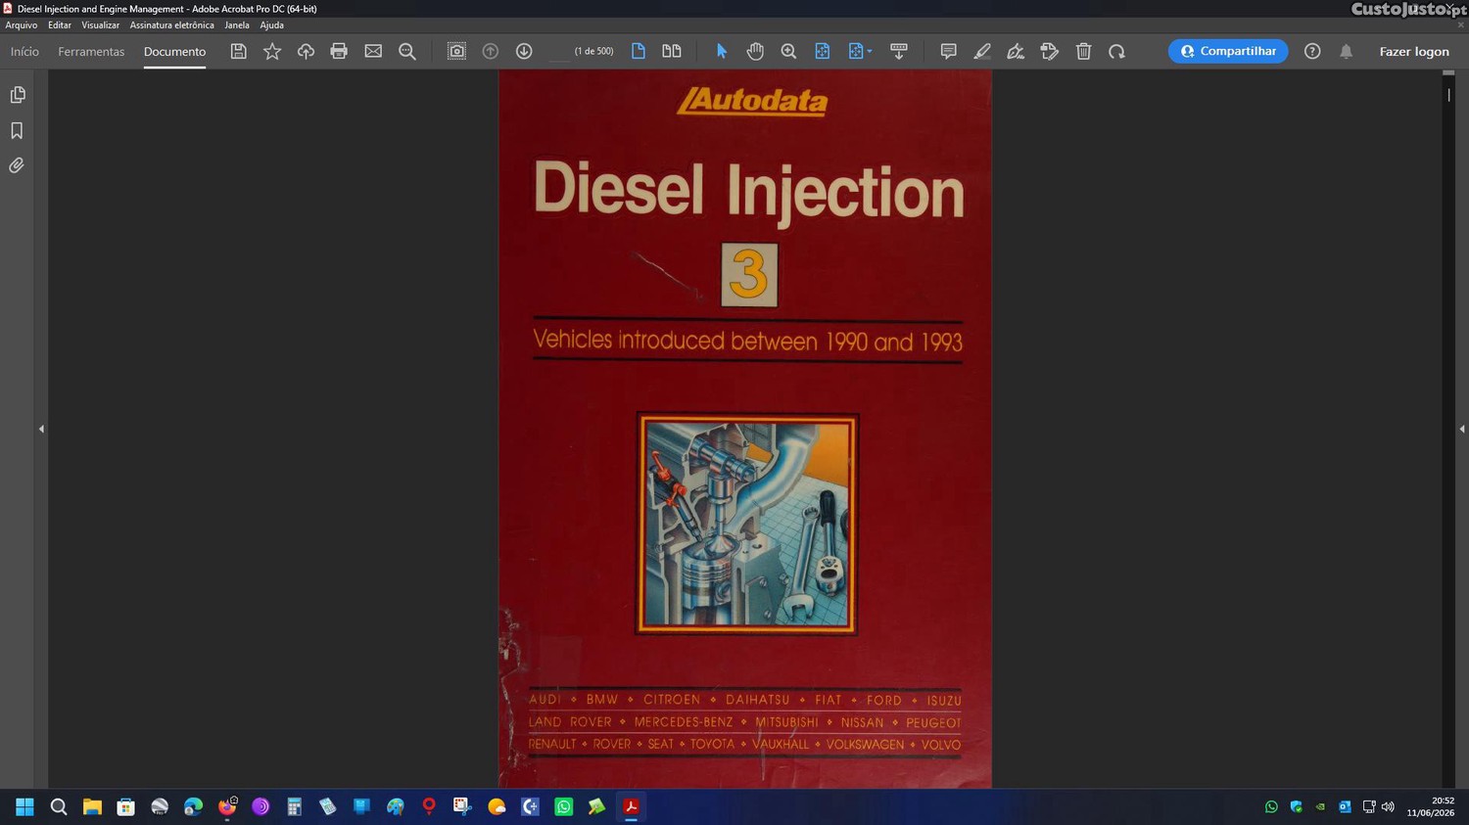Choose the selection arrow tool
Viewport: 1469px width, 825px height.
click(722, 51)
